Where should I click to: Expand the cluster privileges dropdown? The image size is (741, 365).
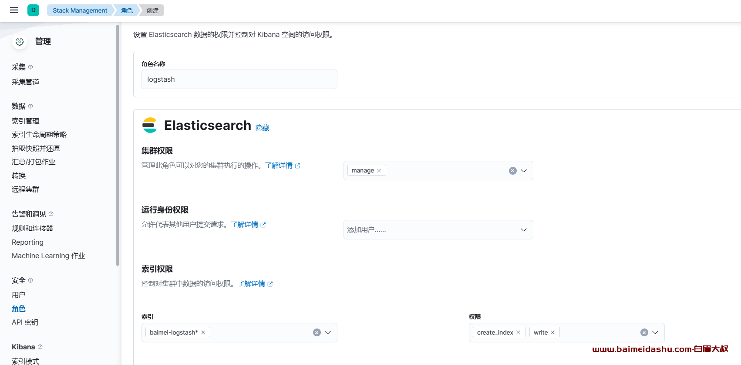coord(524,171)
